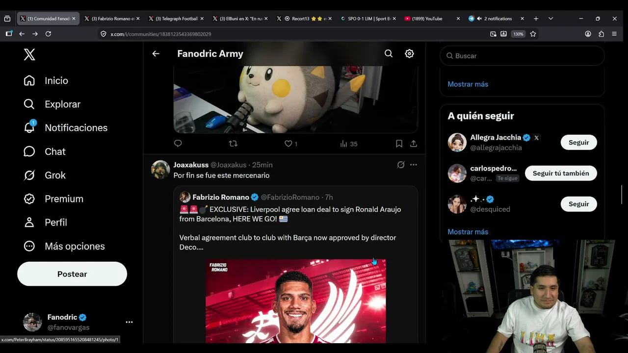Open Grok in the X sidebar
628x353 pixels.
tap(45, 175)
